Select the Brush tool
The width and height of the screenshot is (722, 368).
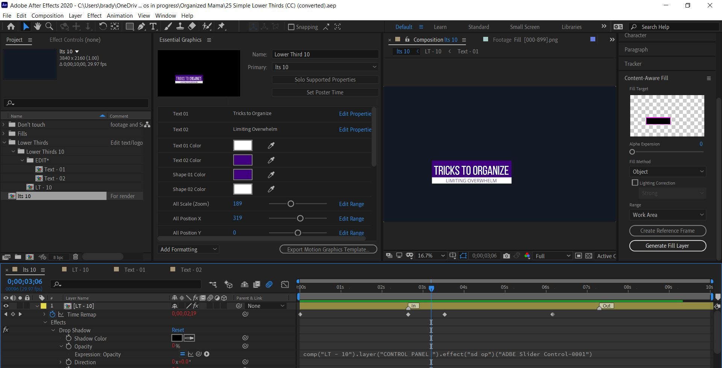pos(168,26)
